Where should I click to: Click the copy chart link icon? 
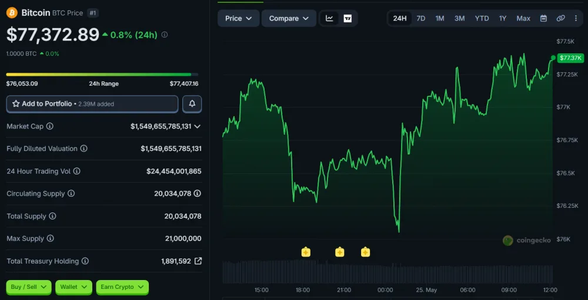coord(560,18)
